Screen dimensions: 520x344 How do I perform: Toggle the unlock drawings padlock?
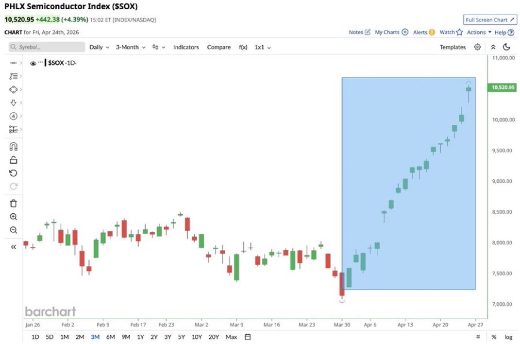pyautogui.click(x=13, y=160)
